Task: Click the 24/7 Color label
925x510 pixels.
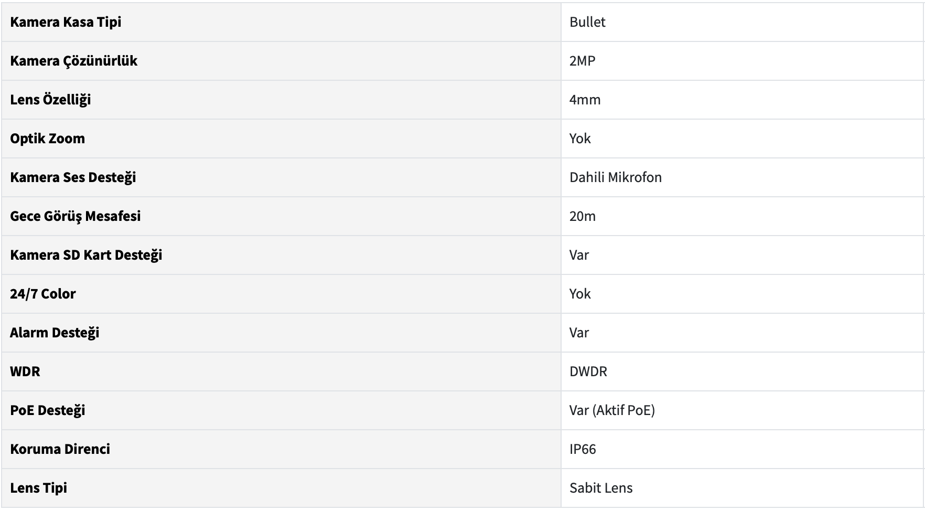Action: click(42, 294)
